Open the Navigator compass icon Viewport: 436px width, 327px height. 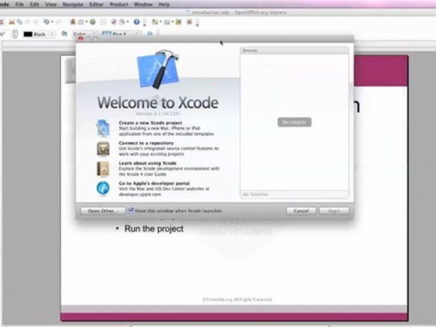click(114, 22)
